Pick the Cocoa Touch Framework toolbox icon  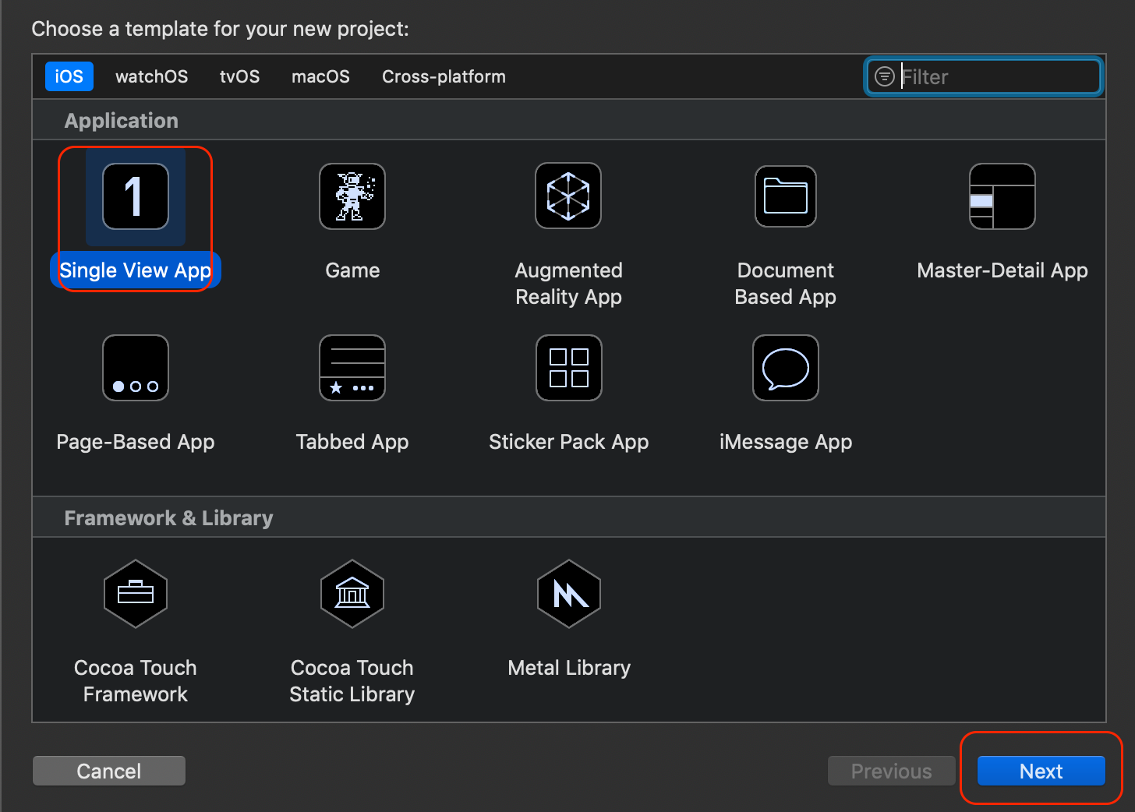click(136, 594)
